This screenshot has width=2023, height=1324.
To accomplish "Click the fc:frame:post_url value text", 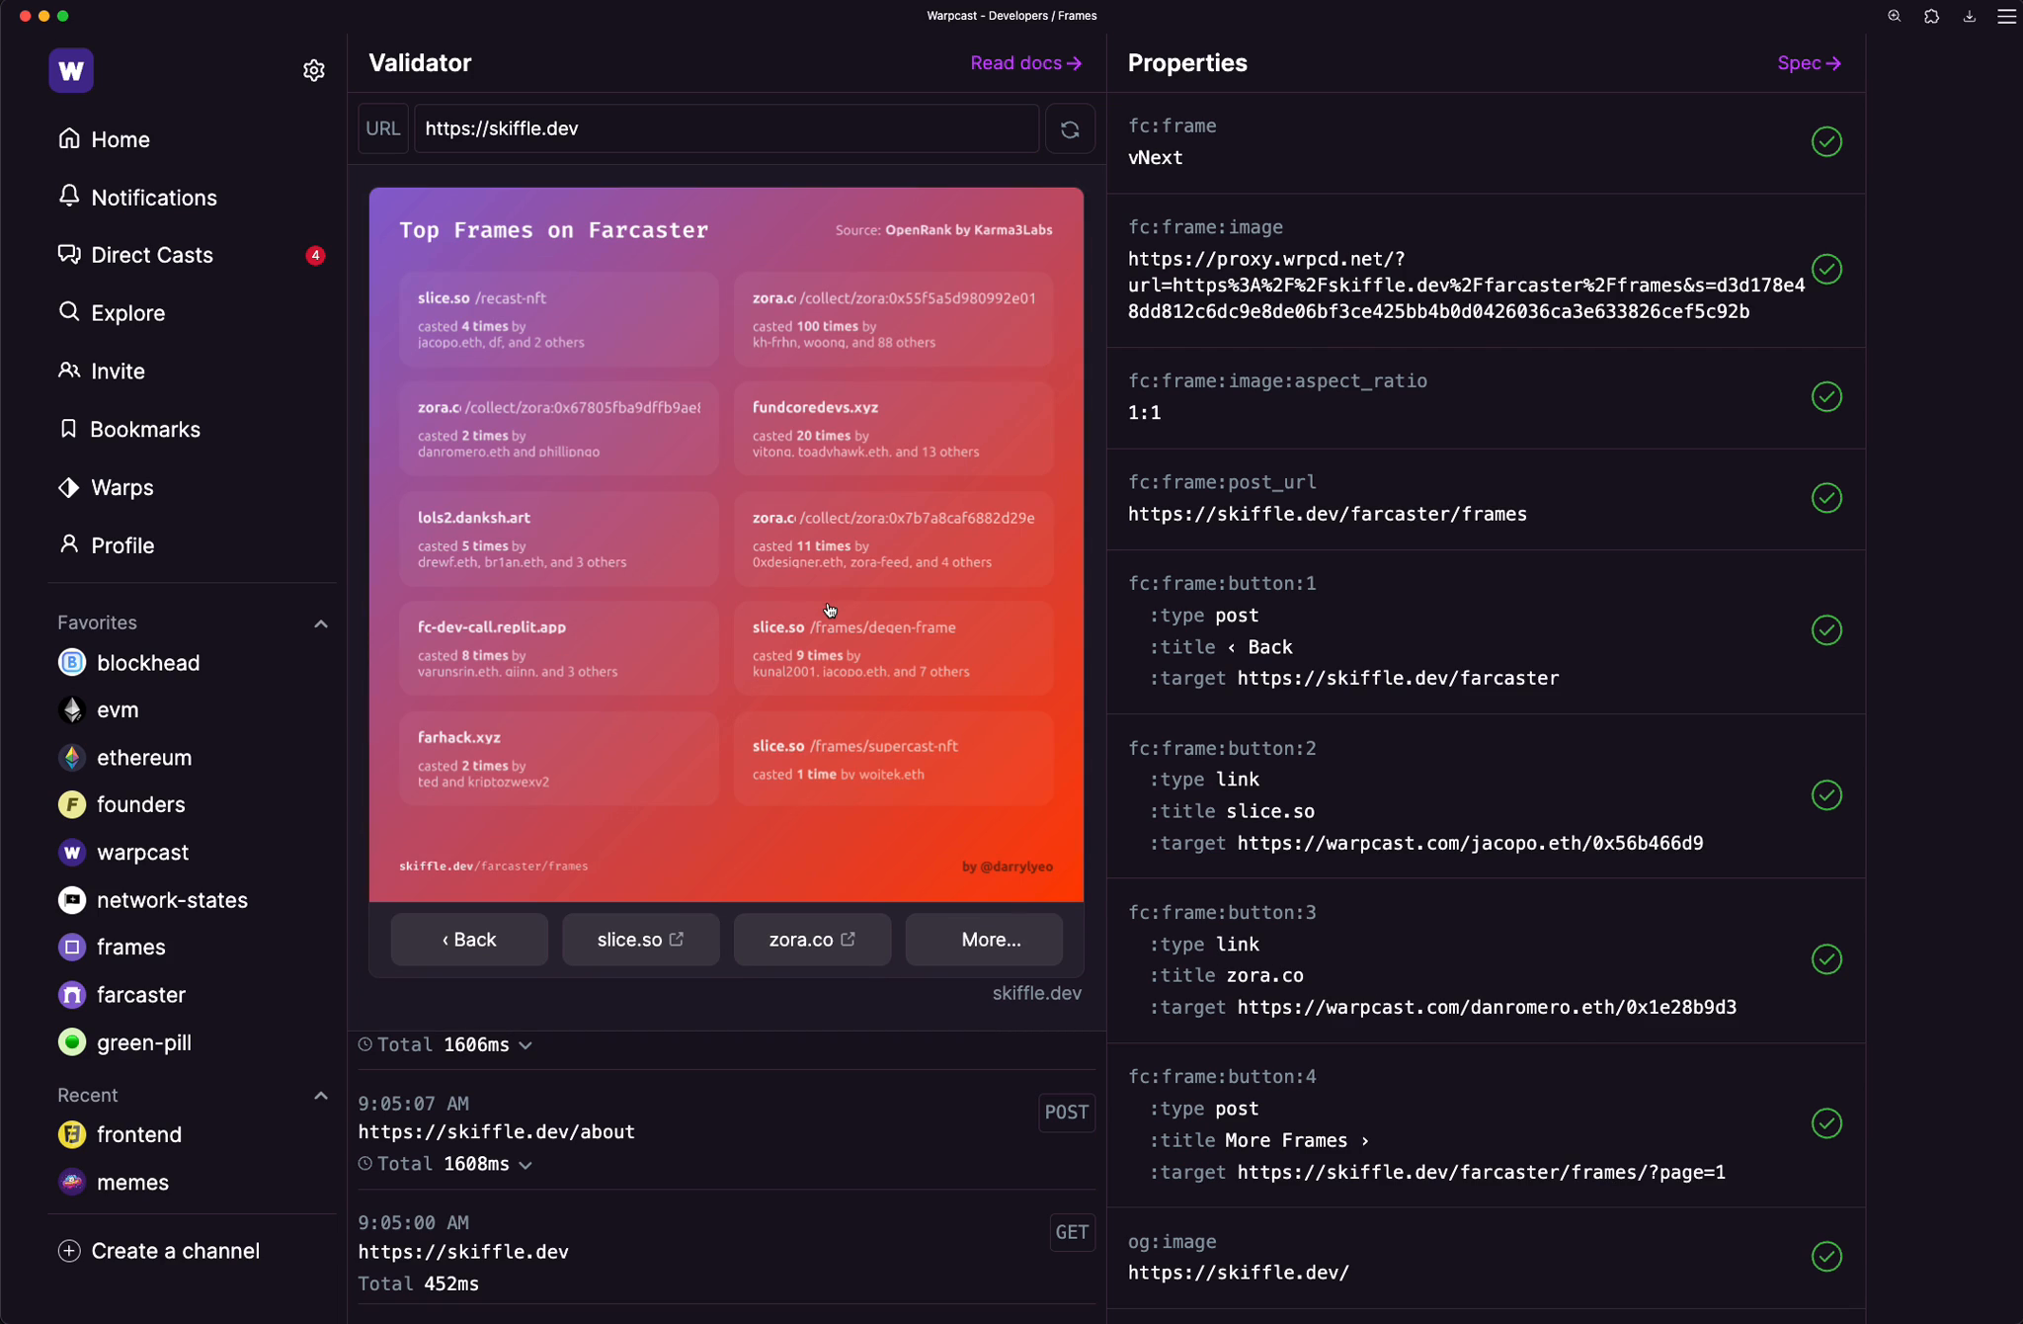I will point(1327,514).
